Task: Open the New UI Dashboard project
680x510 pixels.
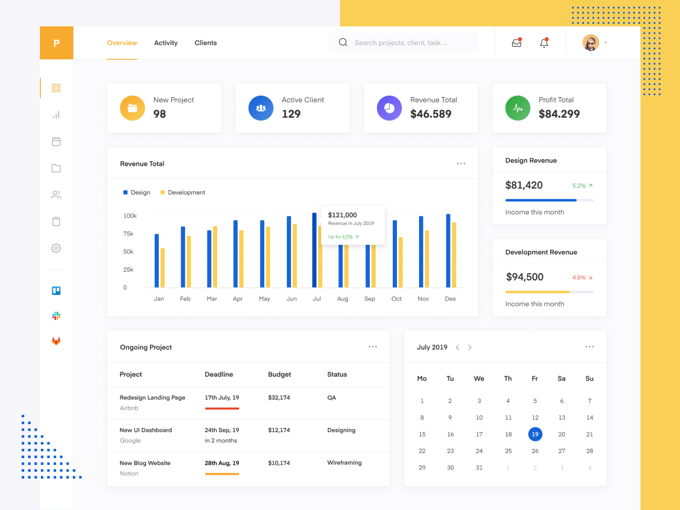Action: tap(146, 430)
